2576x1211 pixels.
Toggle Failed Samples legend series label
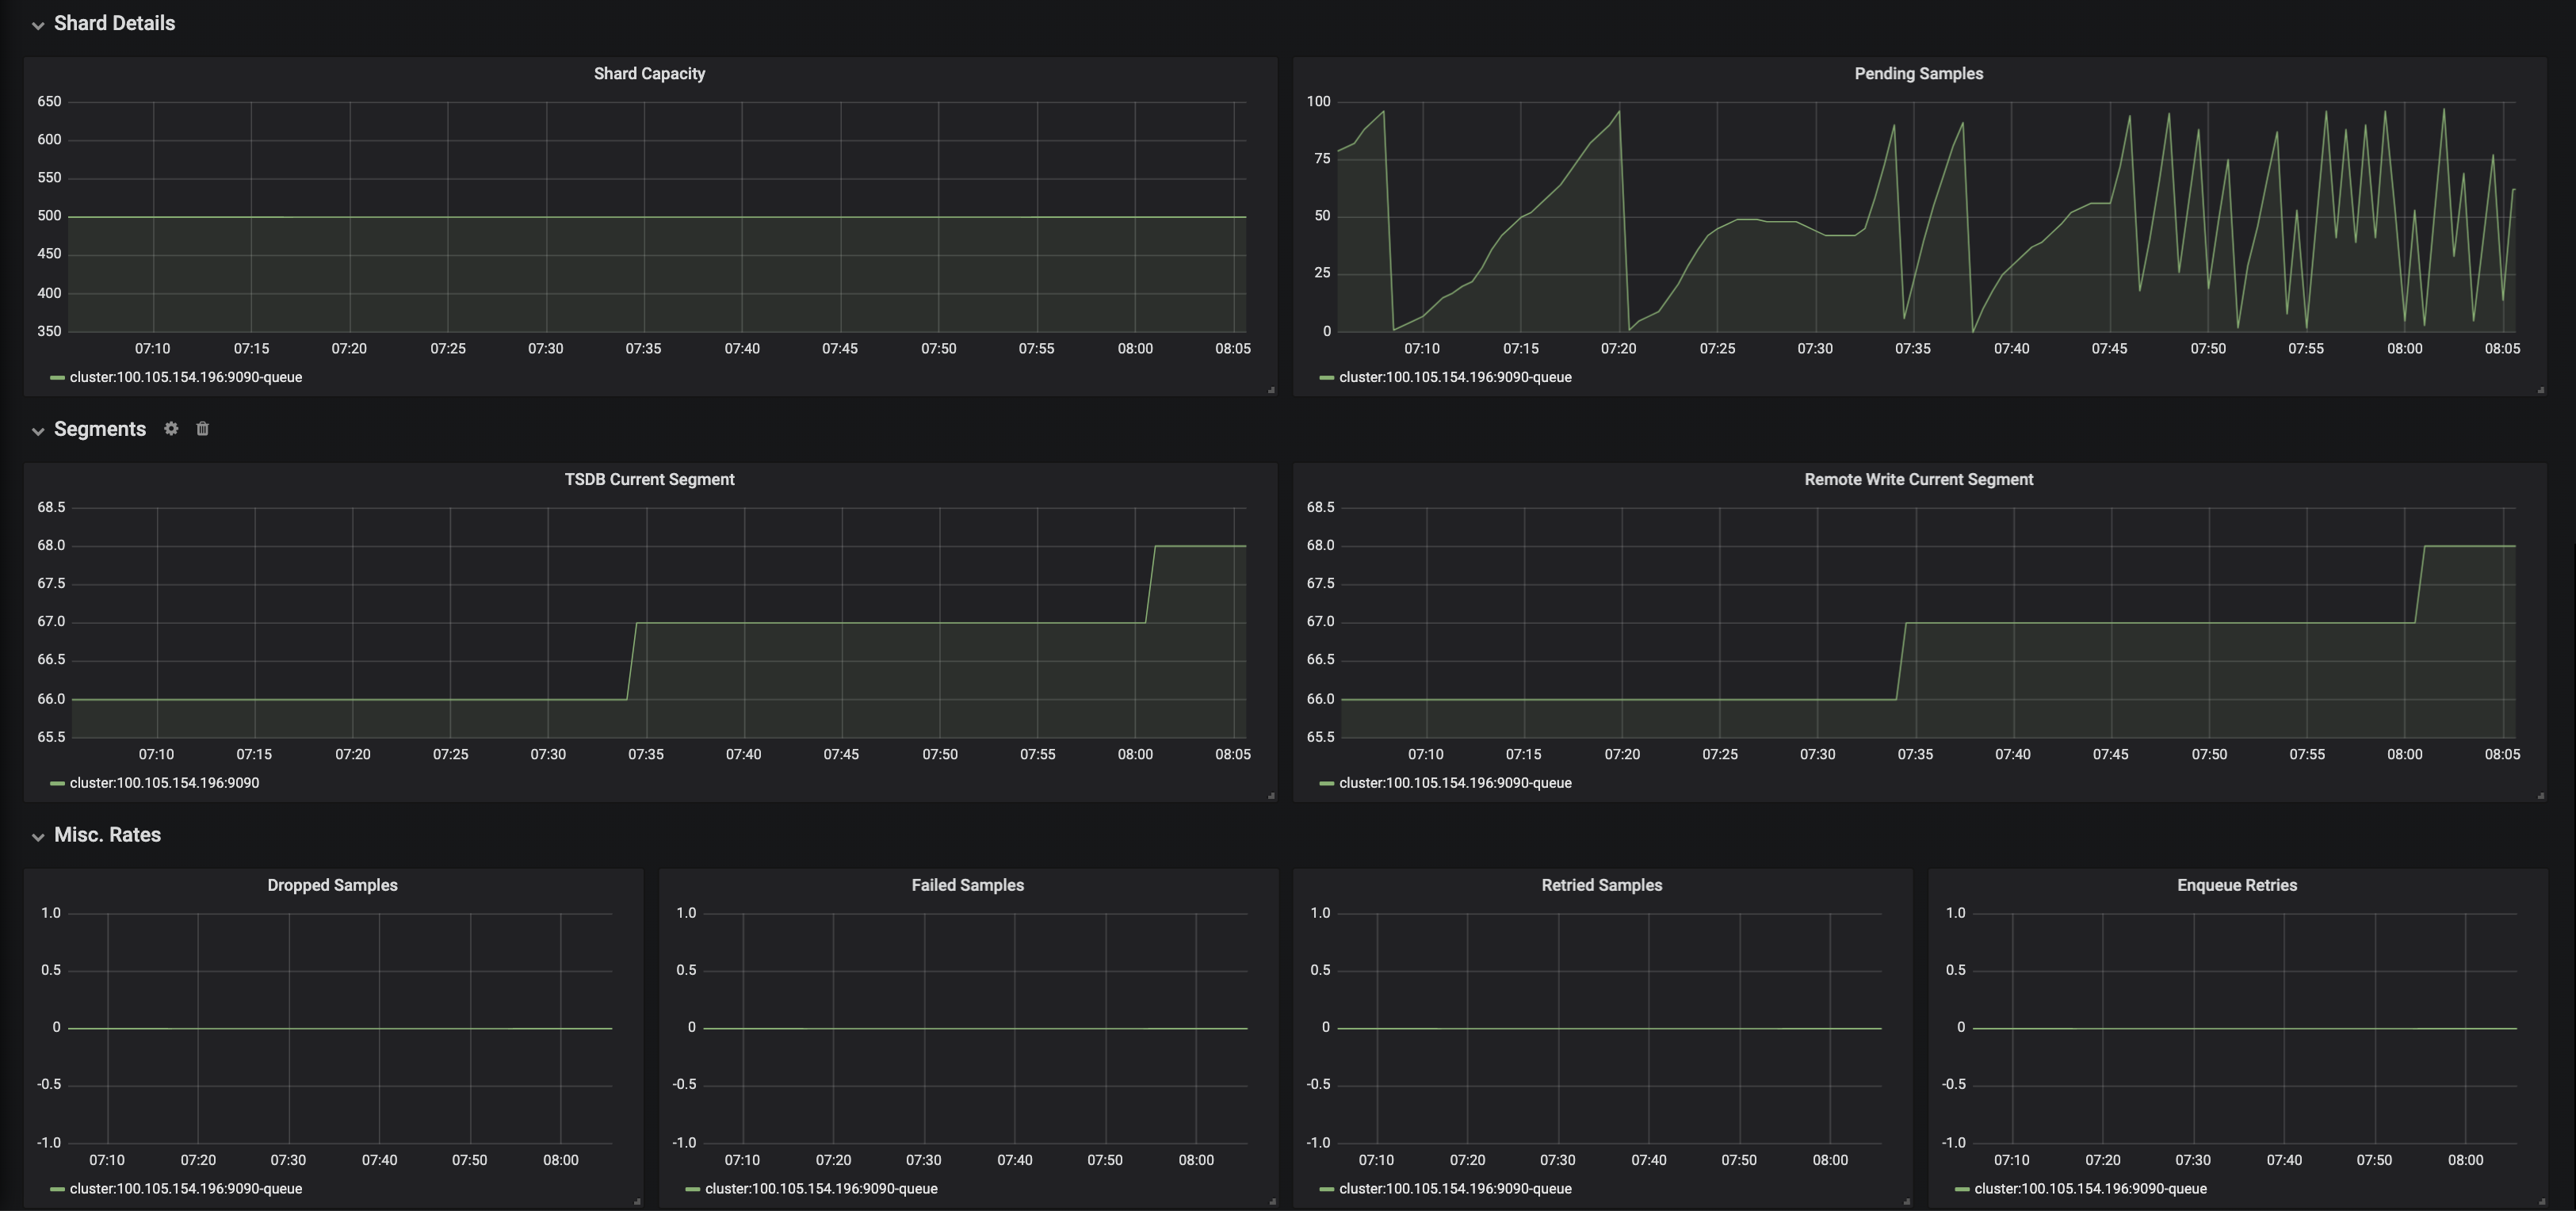821,1189
